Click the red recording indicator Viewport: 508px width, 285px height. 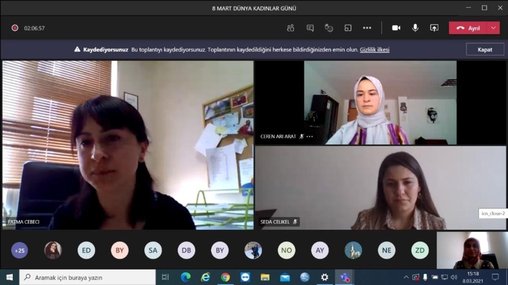point(15,28)
